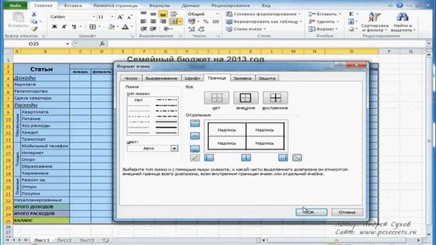Select the 'Нет' line style option
Viewport: 436px width, 245px height.
click(x=138, y=100)
